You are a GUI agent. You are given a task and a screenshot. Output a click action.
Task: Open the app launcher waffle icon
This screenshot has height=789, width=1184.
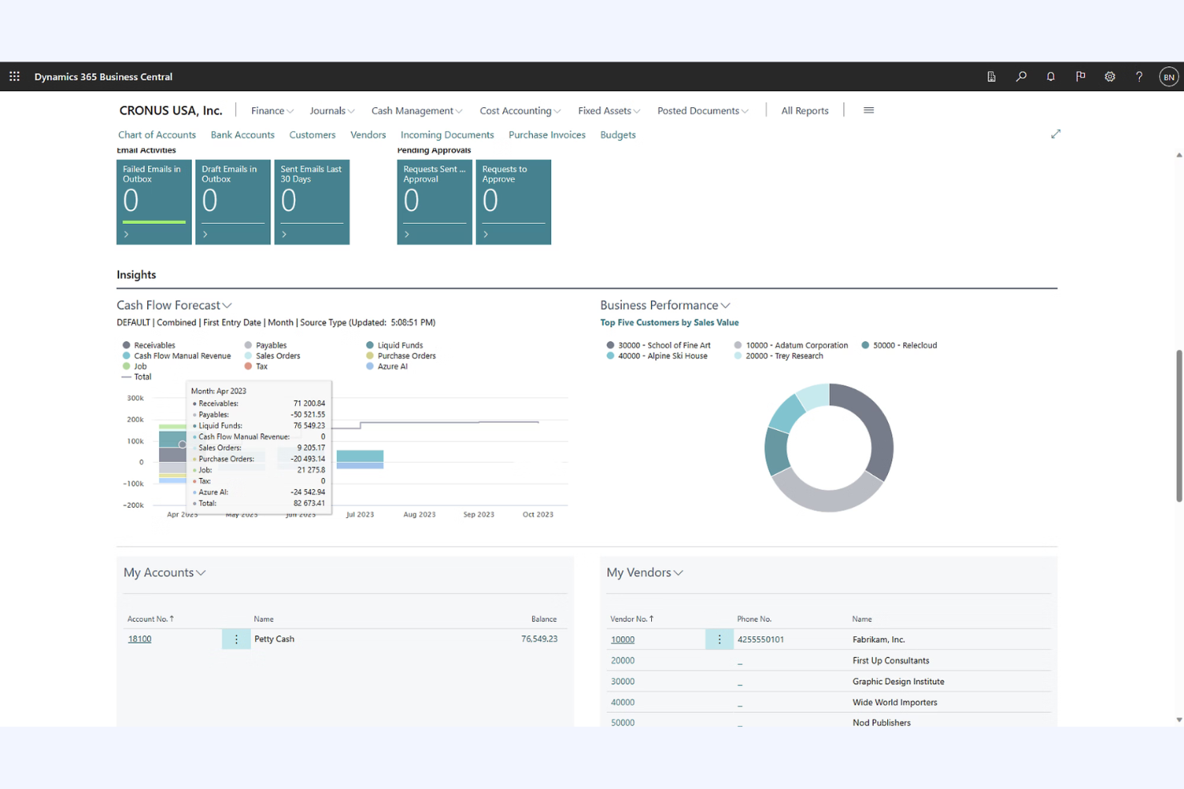pos(14,76)
